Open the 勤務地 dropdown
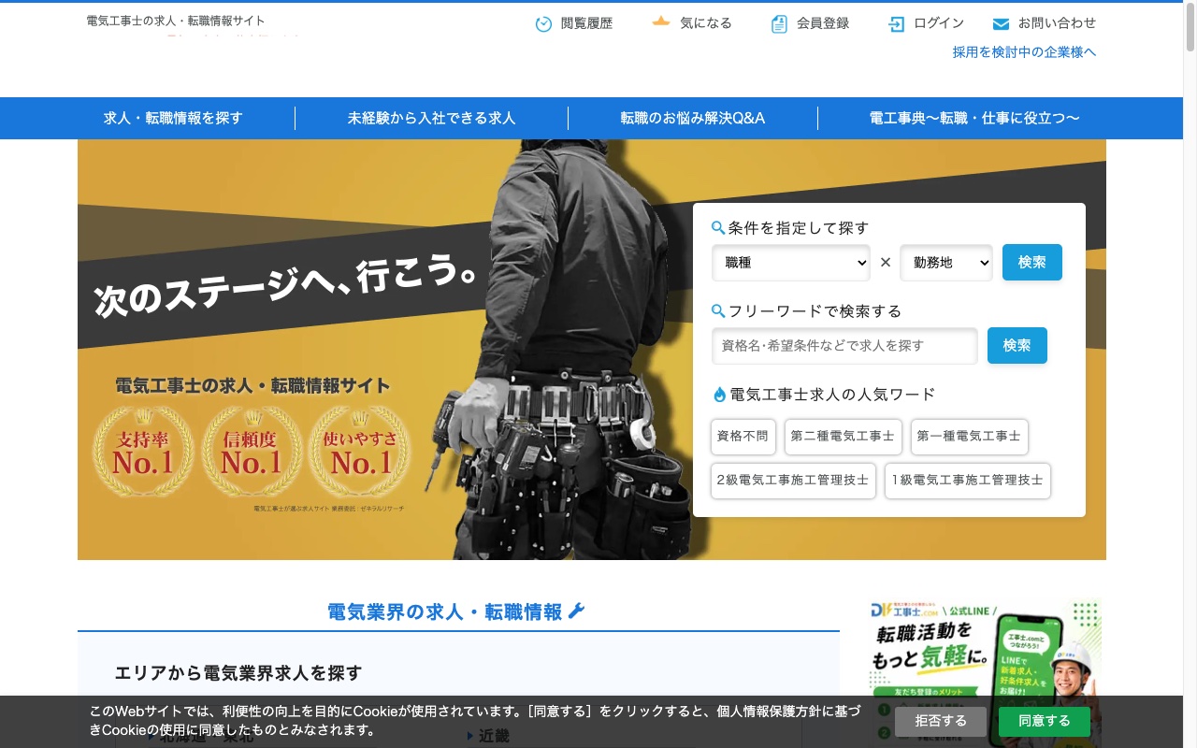 946,263
